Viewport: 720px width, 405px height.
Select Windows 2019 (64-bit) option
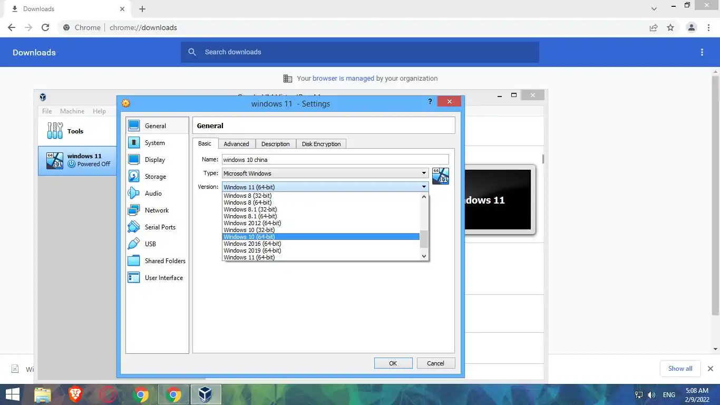click(321, 250)
